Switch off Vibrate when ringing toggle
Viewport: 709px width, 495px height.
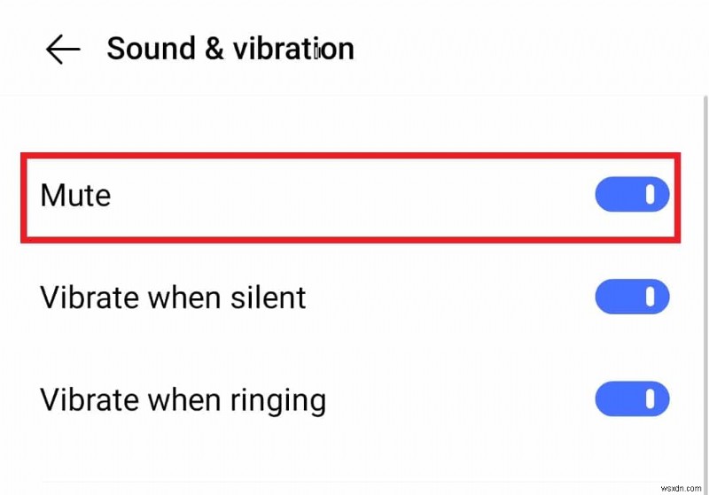click(x=632, y=399)
